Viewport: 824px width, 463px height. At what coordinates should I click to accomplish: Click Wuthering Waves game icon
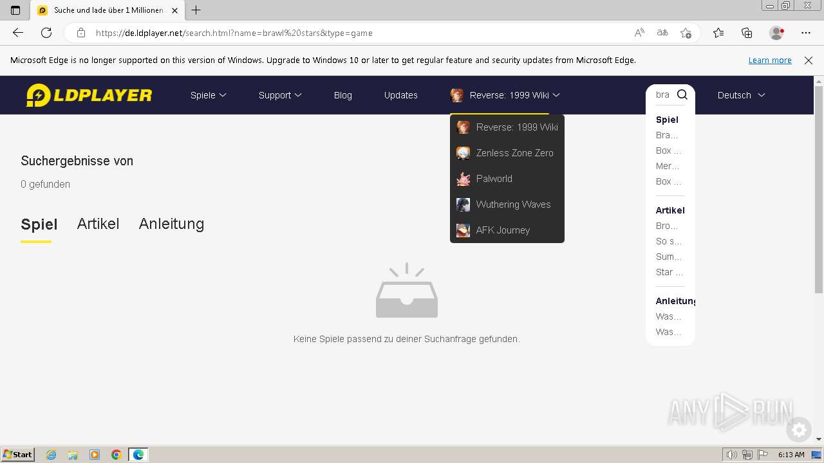coord(463,204)
